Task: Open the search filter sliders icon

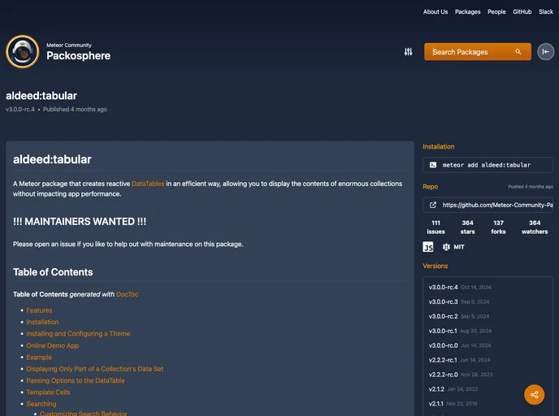Action: pyautogui.click(x=408, y=52)
